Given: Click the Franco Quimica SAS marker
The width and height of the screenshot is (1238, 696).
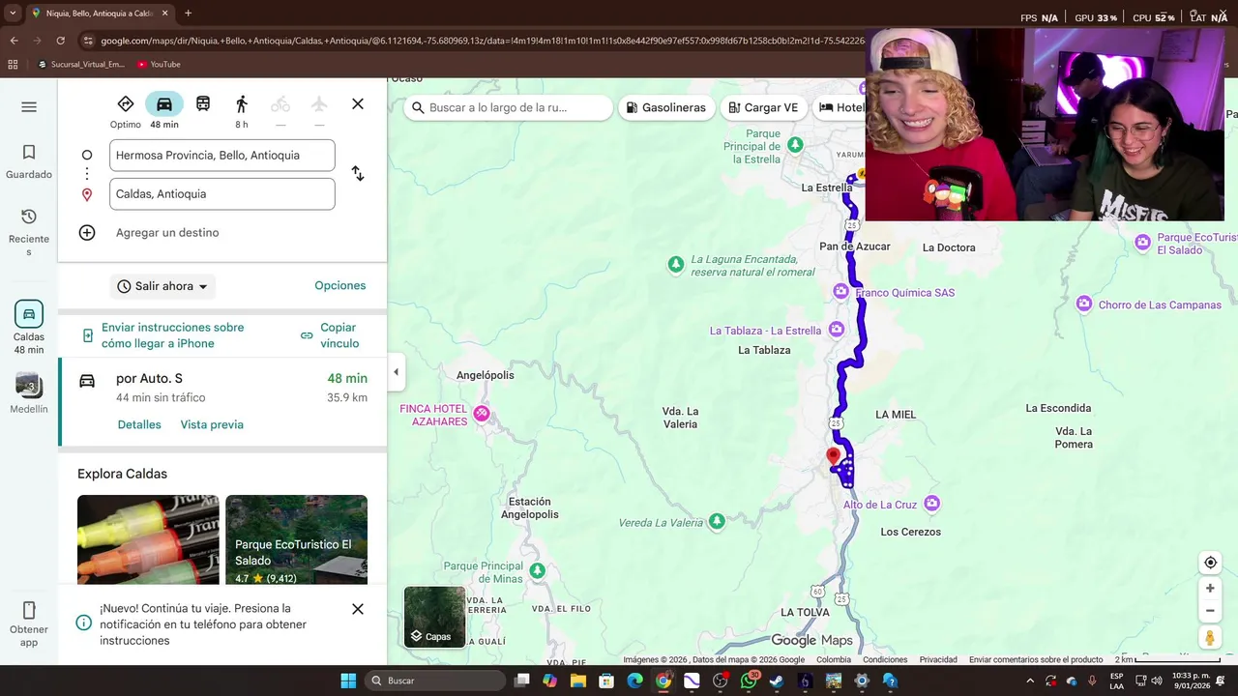Looking at the screenshot, I should (x=840, y=291).
